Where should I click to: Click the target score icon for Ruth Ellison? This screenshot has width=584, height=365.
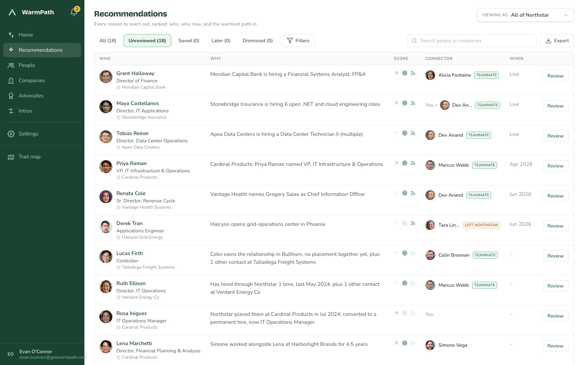click(x=405, y=283)
